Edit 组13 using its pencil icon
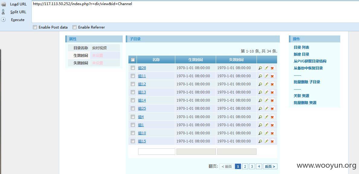The width and height of the screenshot is (359, 174). click(266, 92)
